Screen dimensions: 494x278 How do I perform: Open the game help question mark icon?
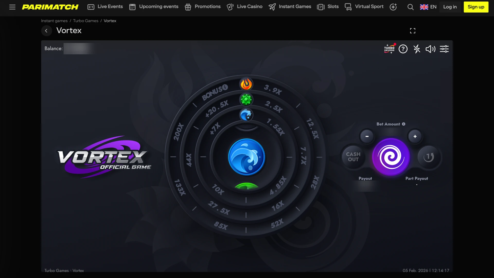coord(403,49)
